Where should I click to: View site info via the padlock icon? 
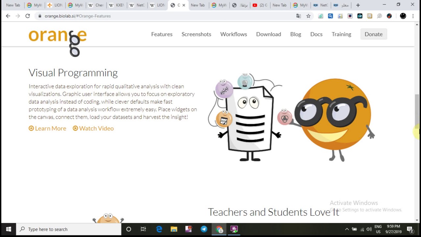click(40, 16)
